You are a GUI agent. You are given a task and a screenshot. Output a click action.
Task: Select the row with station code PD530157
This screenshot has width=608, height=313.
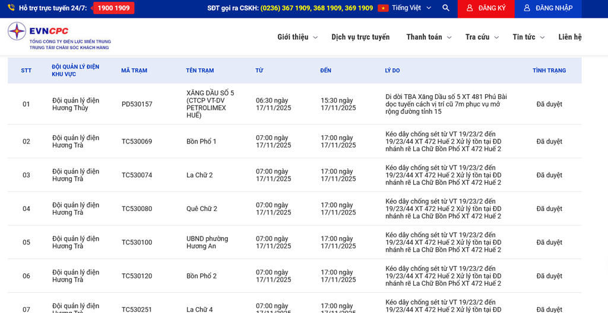[x=137, y=104]
